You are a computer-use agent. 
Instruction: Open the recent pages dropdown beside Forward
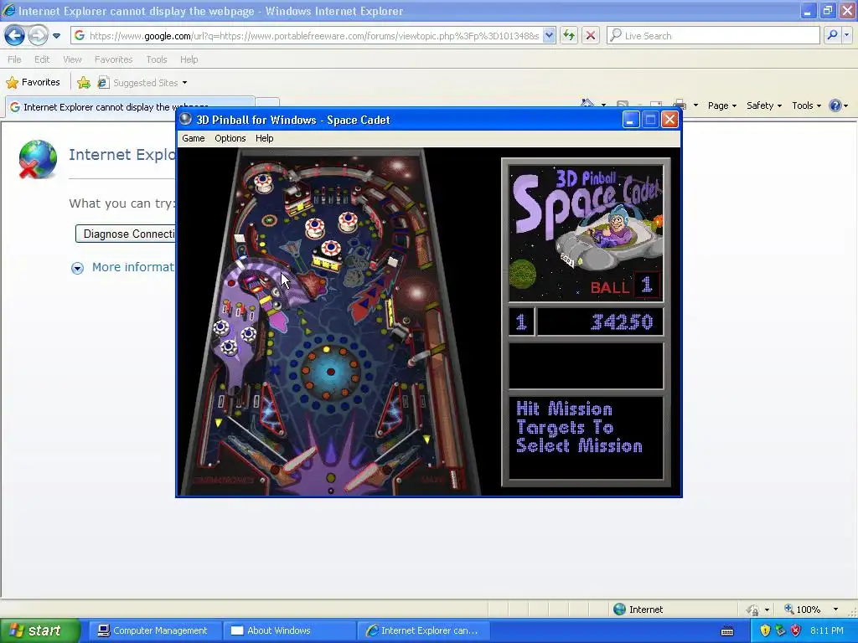point(56,36)
